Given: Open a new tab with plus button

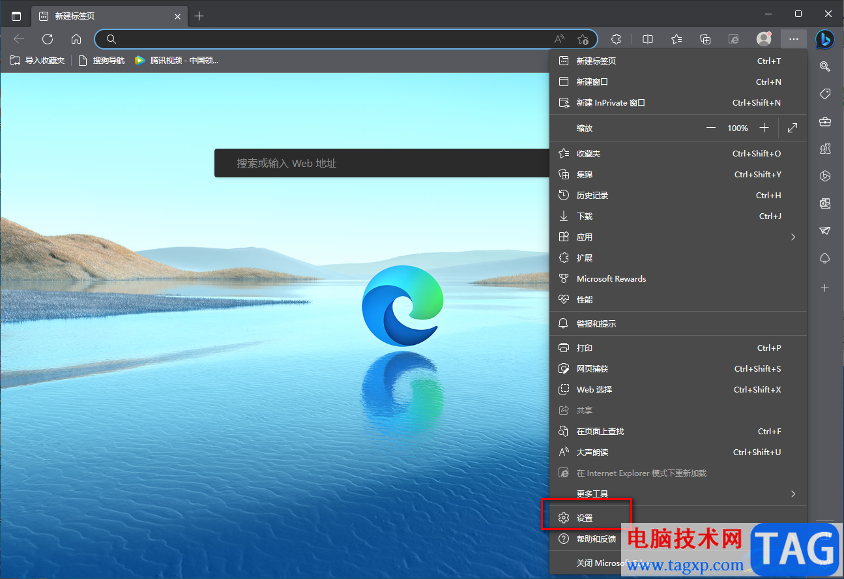Looking at the screenshot, I should [199, 16].
